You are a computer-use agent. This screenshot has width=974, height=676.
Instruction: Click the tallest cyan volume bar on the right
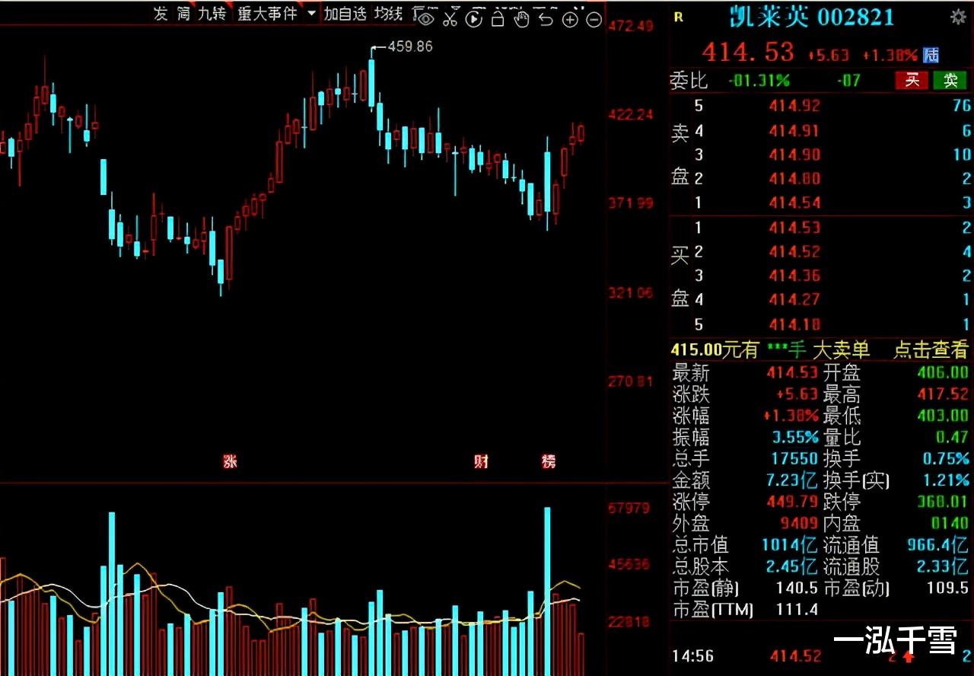pyautogui.click(x=547, y=590)
